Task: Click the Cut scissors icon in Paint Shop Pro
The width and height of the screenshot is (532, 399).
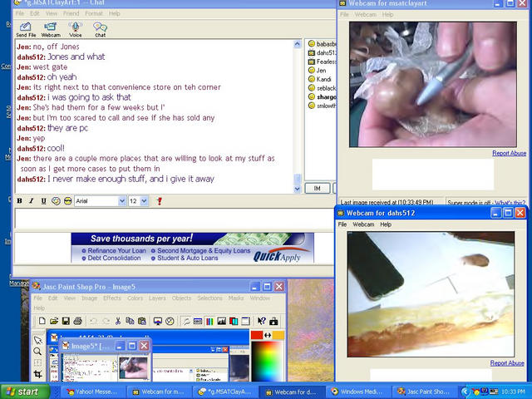Action: 118,321
